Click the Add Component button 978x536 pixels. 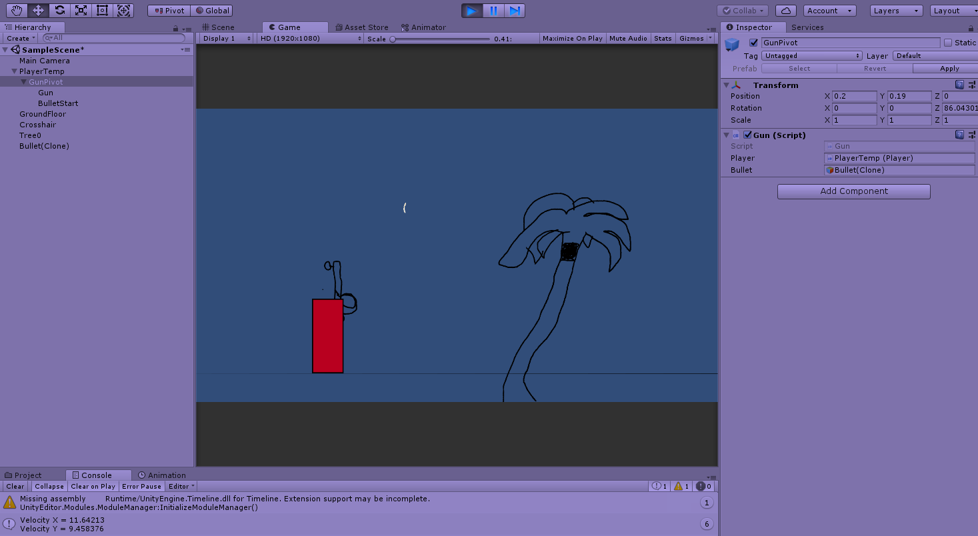point(853,191)
